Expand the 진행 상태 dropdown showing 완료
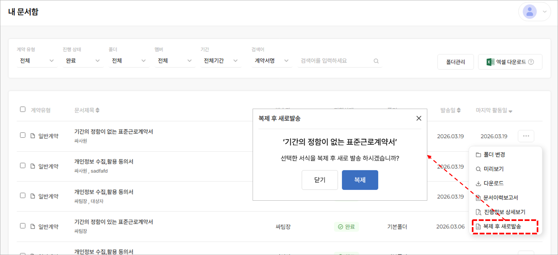Viewport: 558px width, 255px height. pos(83,61)
